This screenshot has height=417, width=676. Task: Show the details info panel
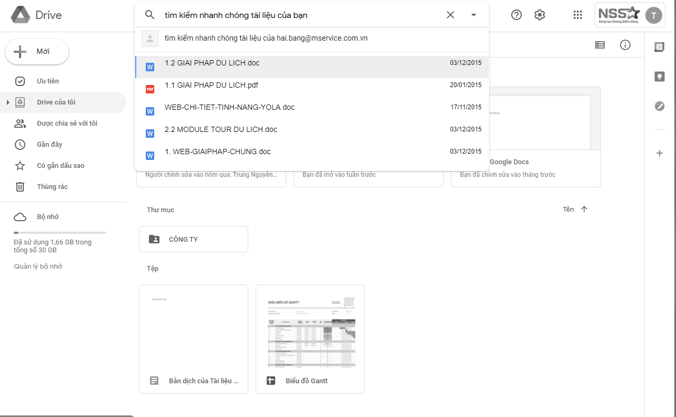[x=625, y=45]
